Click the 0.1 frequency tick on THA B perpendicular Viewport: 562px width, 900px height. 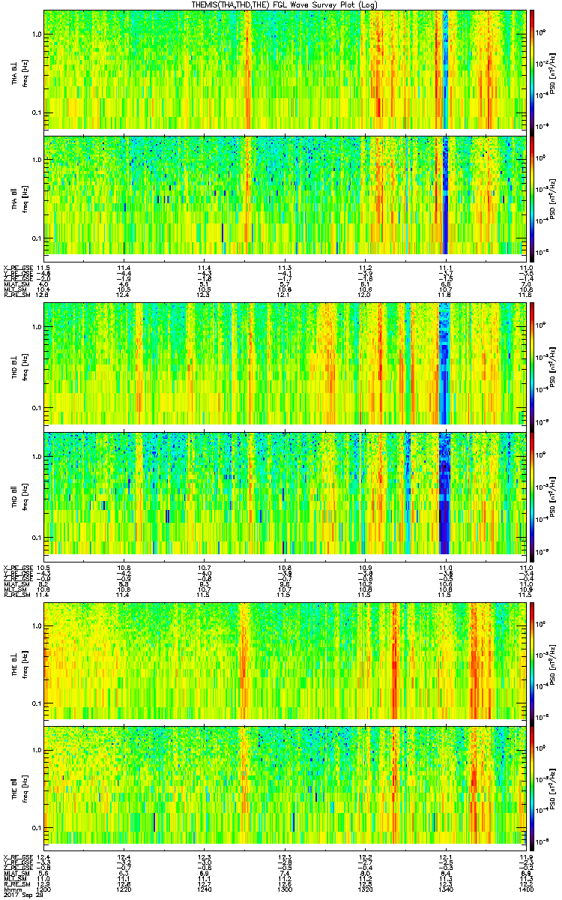click(x=36, y=113)
